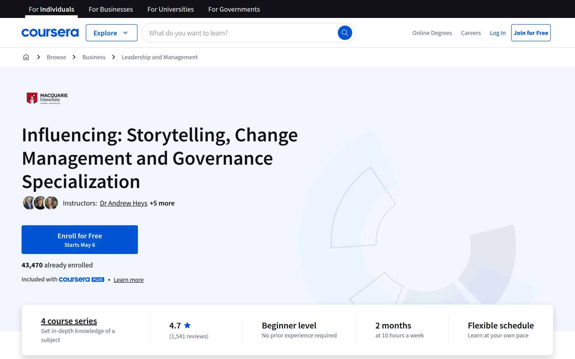
Task: Click the Join for Free button
Action: [531, 33]
